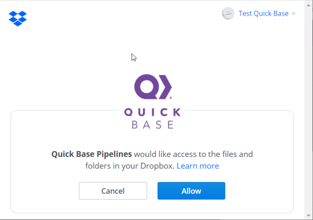
Task: Click the Dropbox logo
Action: [x=18, y=18]
